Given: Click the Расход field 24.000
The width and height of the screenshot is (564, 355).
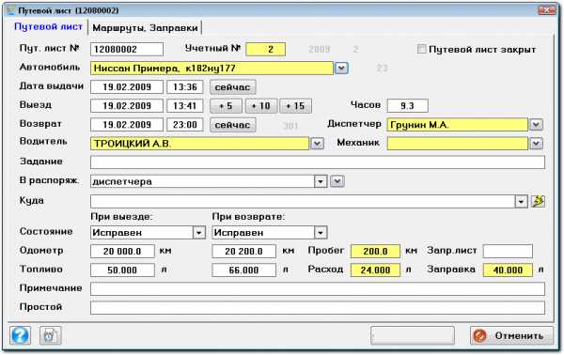Looking at the screenshot, I should (375, 270).
